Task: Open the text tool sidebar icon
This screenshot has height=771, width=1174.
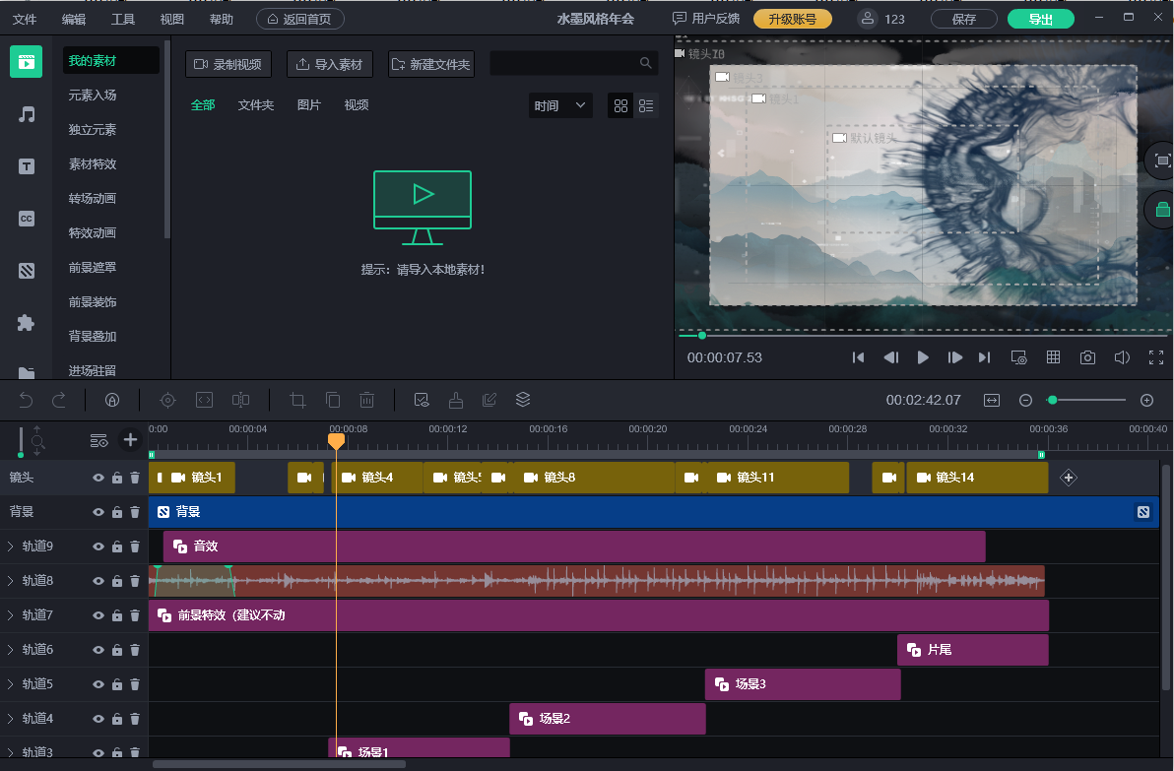Action: coord(27,166)
